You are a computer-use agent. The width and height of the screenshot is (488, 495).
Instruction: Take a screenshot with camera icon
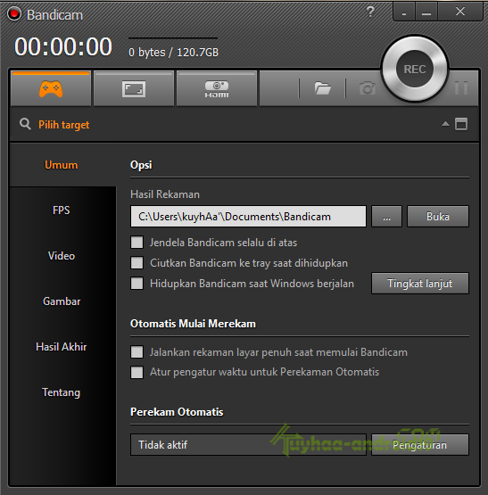368,88
